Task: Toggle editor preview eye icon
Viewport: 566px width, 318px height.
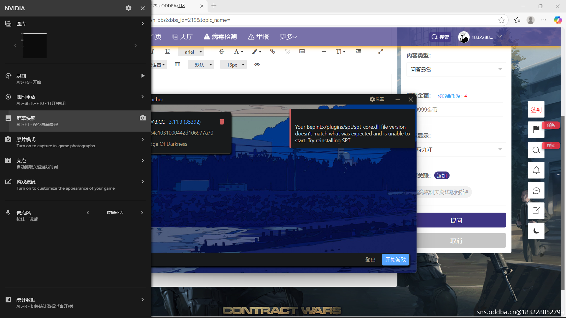Action: coord(257,64)
